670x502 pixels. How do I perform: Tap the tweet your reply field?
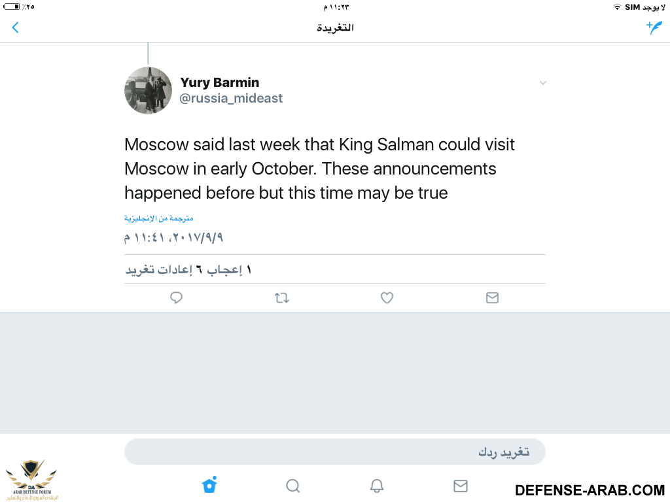pos(334,452)
